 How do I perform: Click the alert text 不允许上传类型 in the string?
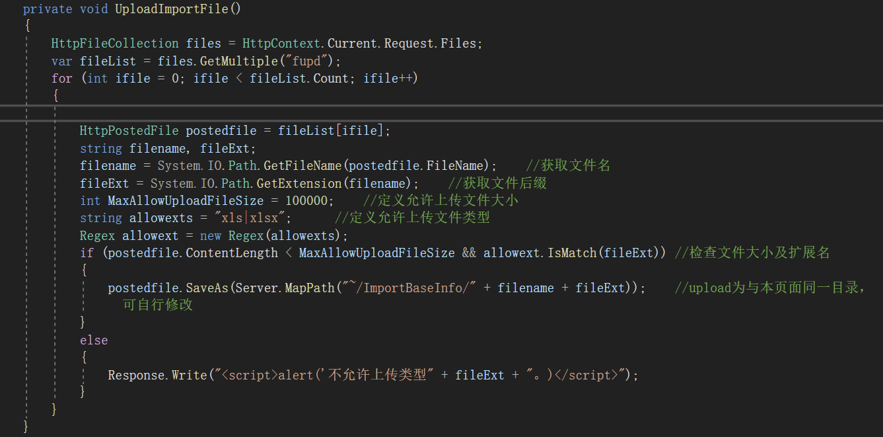click(377, 375)
